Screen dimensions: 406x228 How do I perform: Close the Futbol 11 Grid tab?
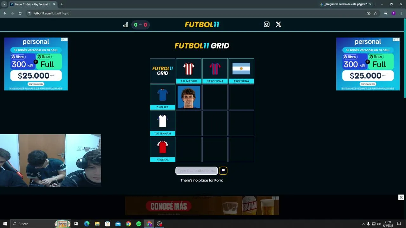click(54, 4)
